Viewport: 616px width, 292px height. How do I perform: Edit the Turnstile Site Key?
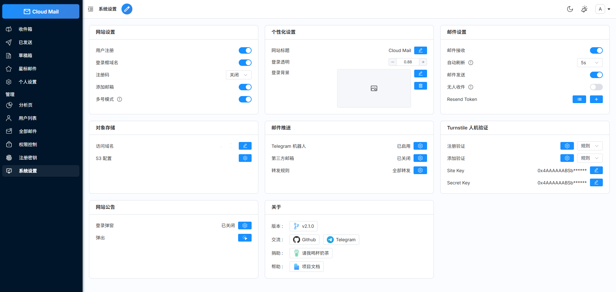click(596, 170)
